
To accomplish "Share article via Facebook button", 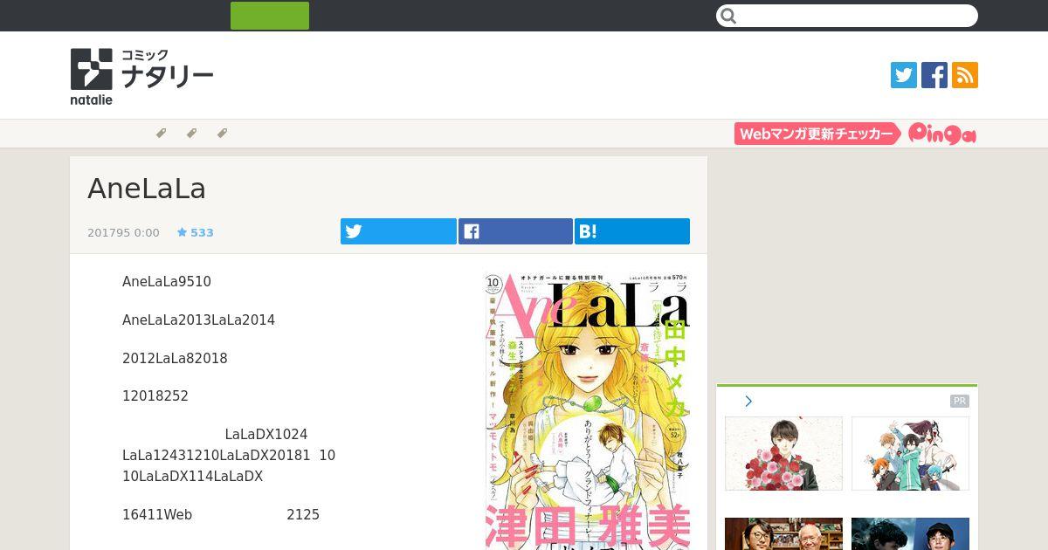I will 515,231.
